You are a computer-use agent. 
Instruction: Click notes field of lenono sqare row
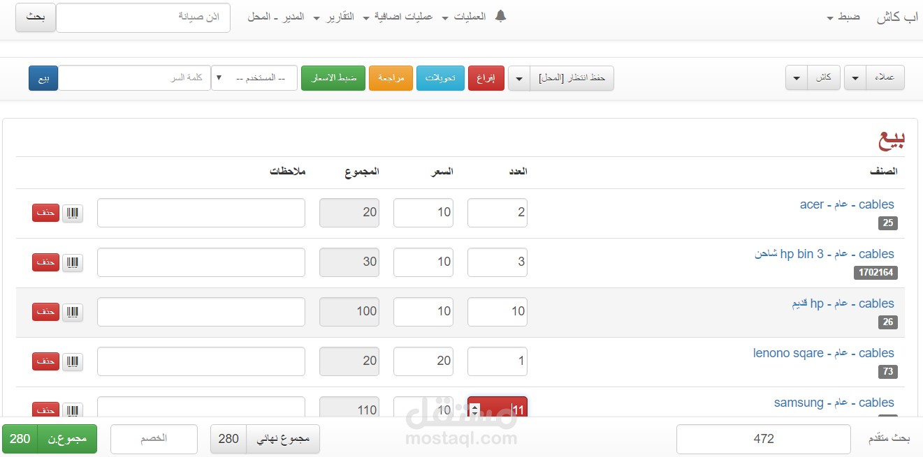(x=201, y=361)
